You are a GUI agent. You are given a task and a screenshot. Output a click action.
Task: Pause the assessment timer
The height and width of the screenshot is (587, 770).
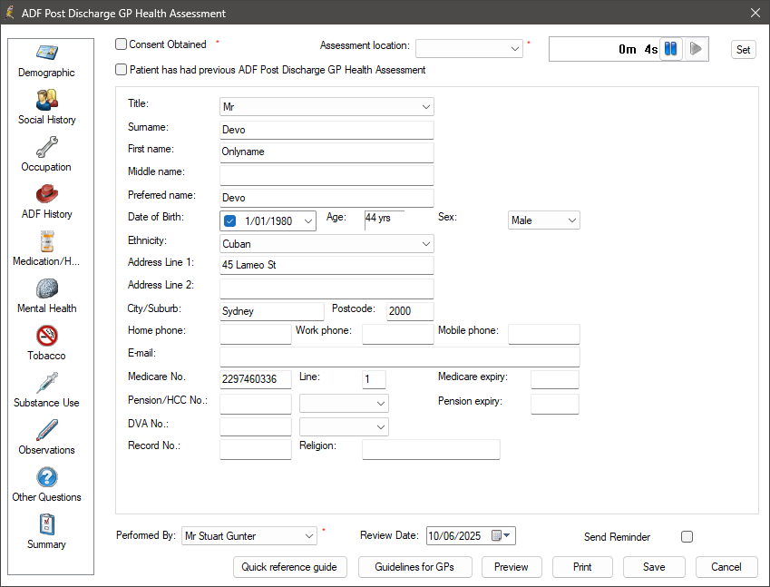click(671, 49)
